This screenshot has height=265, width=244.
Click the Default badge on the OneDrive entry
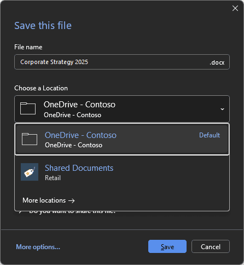(x=210, y=135)
